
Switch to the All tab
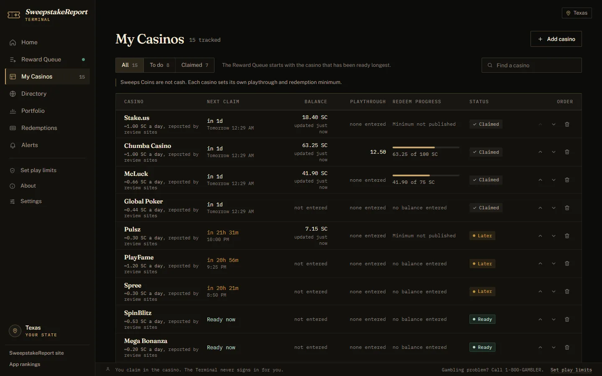point(130,65)
